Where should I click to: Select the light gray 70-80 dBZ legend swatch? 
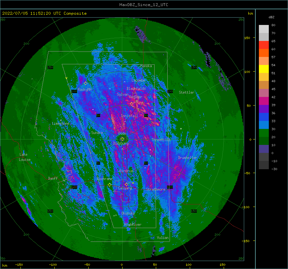[x=264, y=29]
